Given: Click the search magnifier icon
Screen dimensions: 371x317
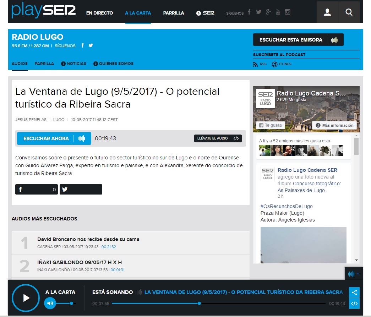Looking at the screenshot, I should pos(349,12).
